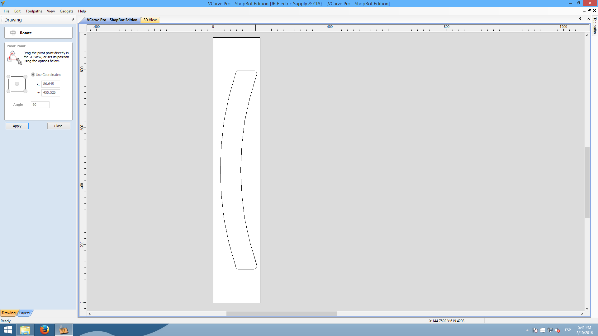Viewport: 598px width, 336px height.
Task: Click the Apply button
Action: click(17, 126)
